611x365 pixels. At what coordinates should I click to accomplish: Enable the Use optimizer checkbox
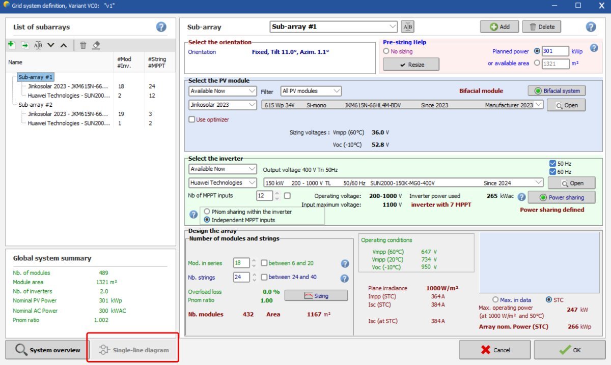192,119
